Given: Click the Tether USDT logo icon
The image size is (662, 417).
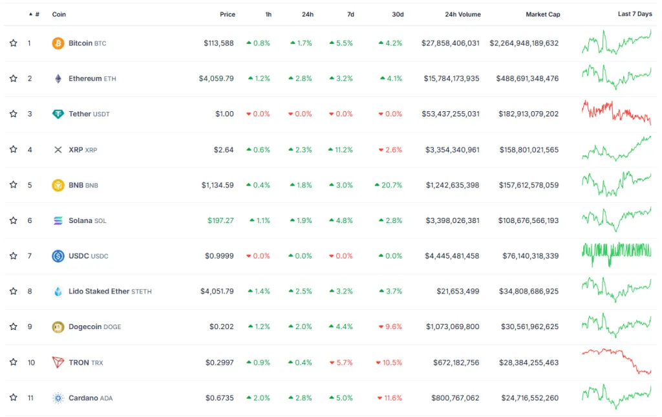Looking at the screenshot, I should [x=58, y=114].
